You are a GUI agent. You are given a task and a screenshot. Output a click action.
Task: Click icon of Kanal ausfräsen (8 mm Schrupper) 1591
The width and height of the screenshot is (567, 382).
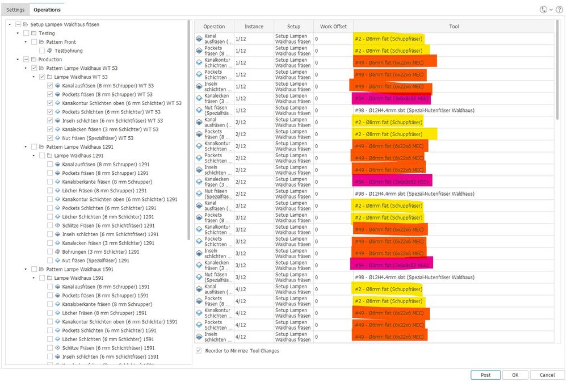57,287
